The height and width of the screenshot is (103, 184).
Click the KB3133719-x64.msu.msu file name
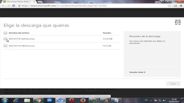(22, 39)
